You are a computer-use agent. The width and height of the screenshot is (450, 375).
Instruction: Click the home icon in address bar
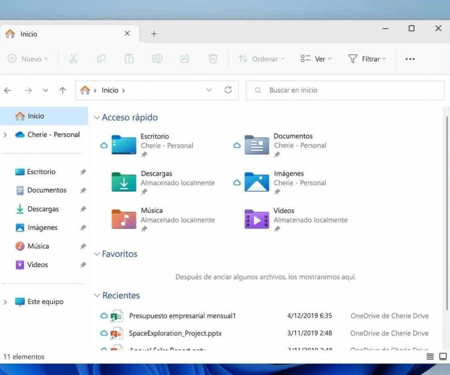point(85,90)
